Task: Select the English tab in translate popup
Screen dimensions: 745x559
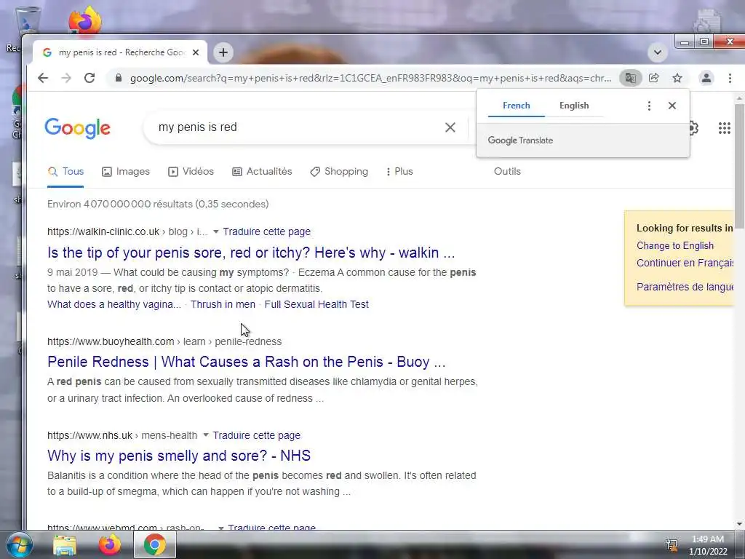Action: click(x=574, y=106)
